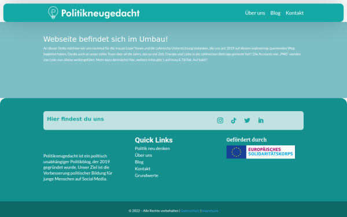Click the Webseite befindet sich im Umbau heading

(x=106, y=39)
